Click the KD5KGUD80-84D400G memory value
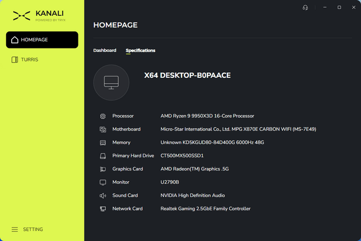This screenshot has height=241, width=361. point(212,142)
